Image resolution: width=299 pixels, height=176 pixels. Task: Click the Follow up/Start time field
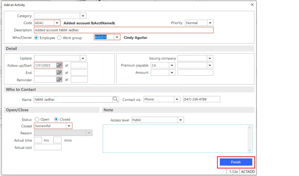pos(79,65)
